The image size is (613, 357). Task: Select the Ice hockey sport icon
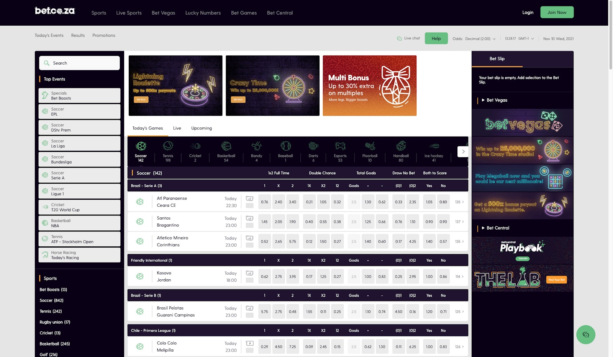[434, 147]
